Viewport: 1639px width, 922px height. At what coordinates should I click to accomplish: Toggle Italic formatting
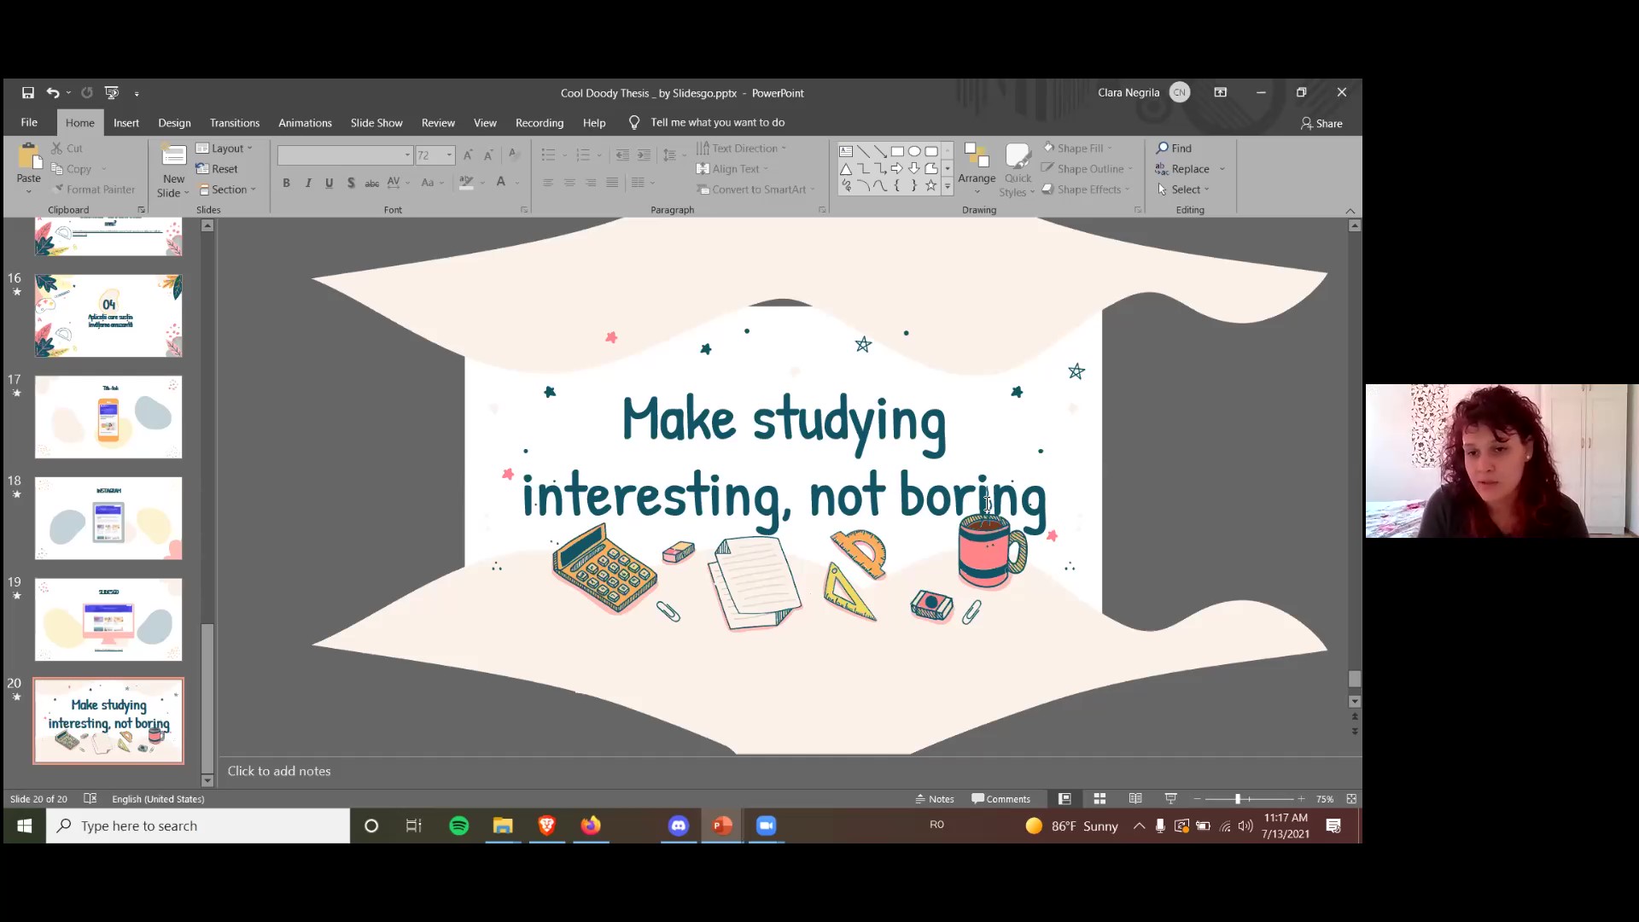tap(308, 183)
